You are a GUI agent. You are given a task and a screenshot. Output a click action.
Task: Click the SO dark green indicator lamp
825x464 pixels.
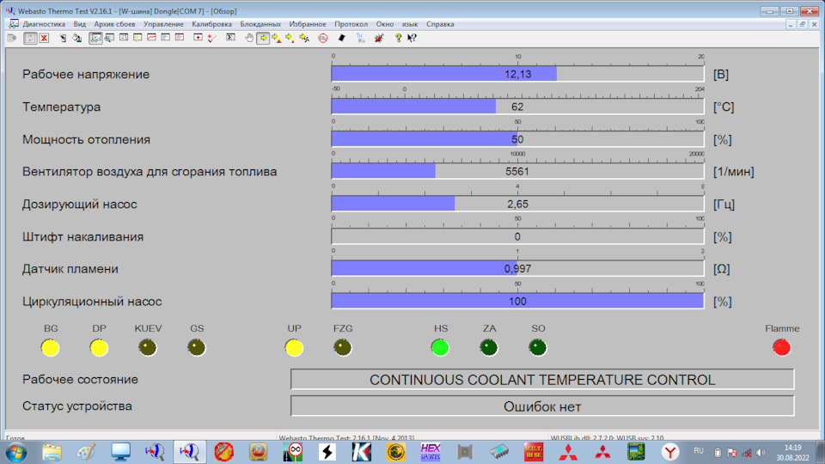pyautogui.click(x=538, y=348)
